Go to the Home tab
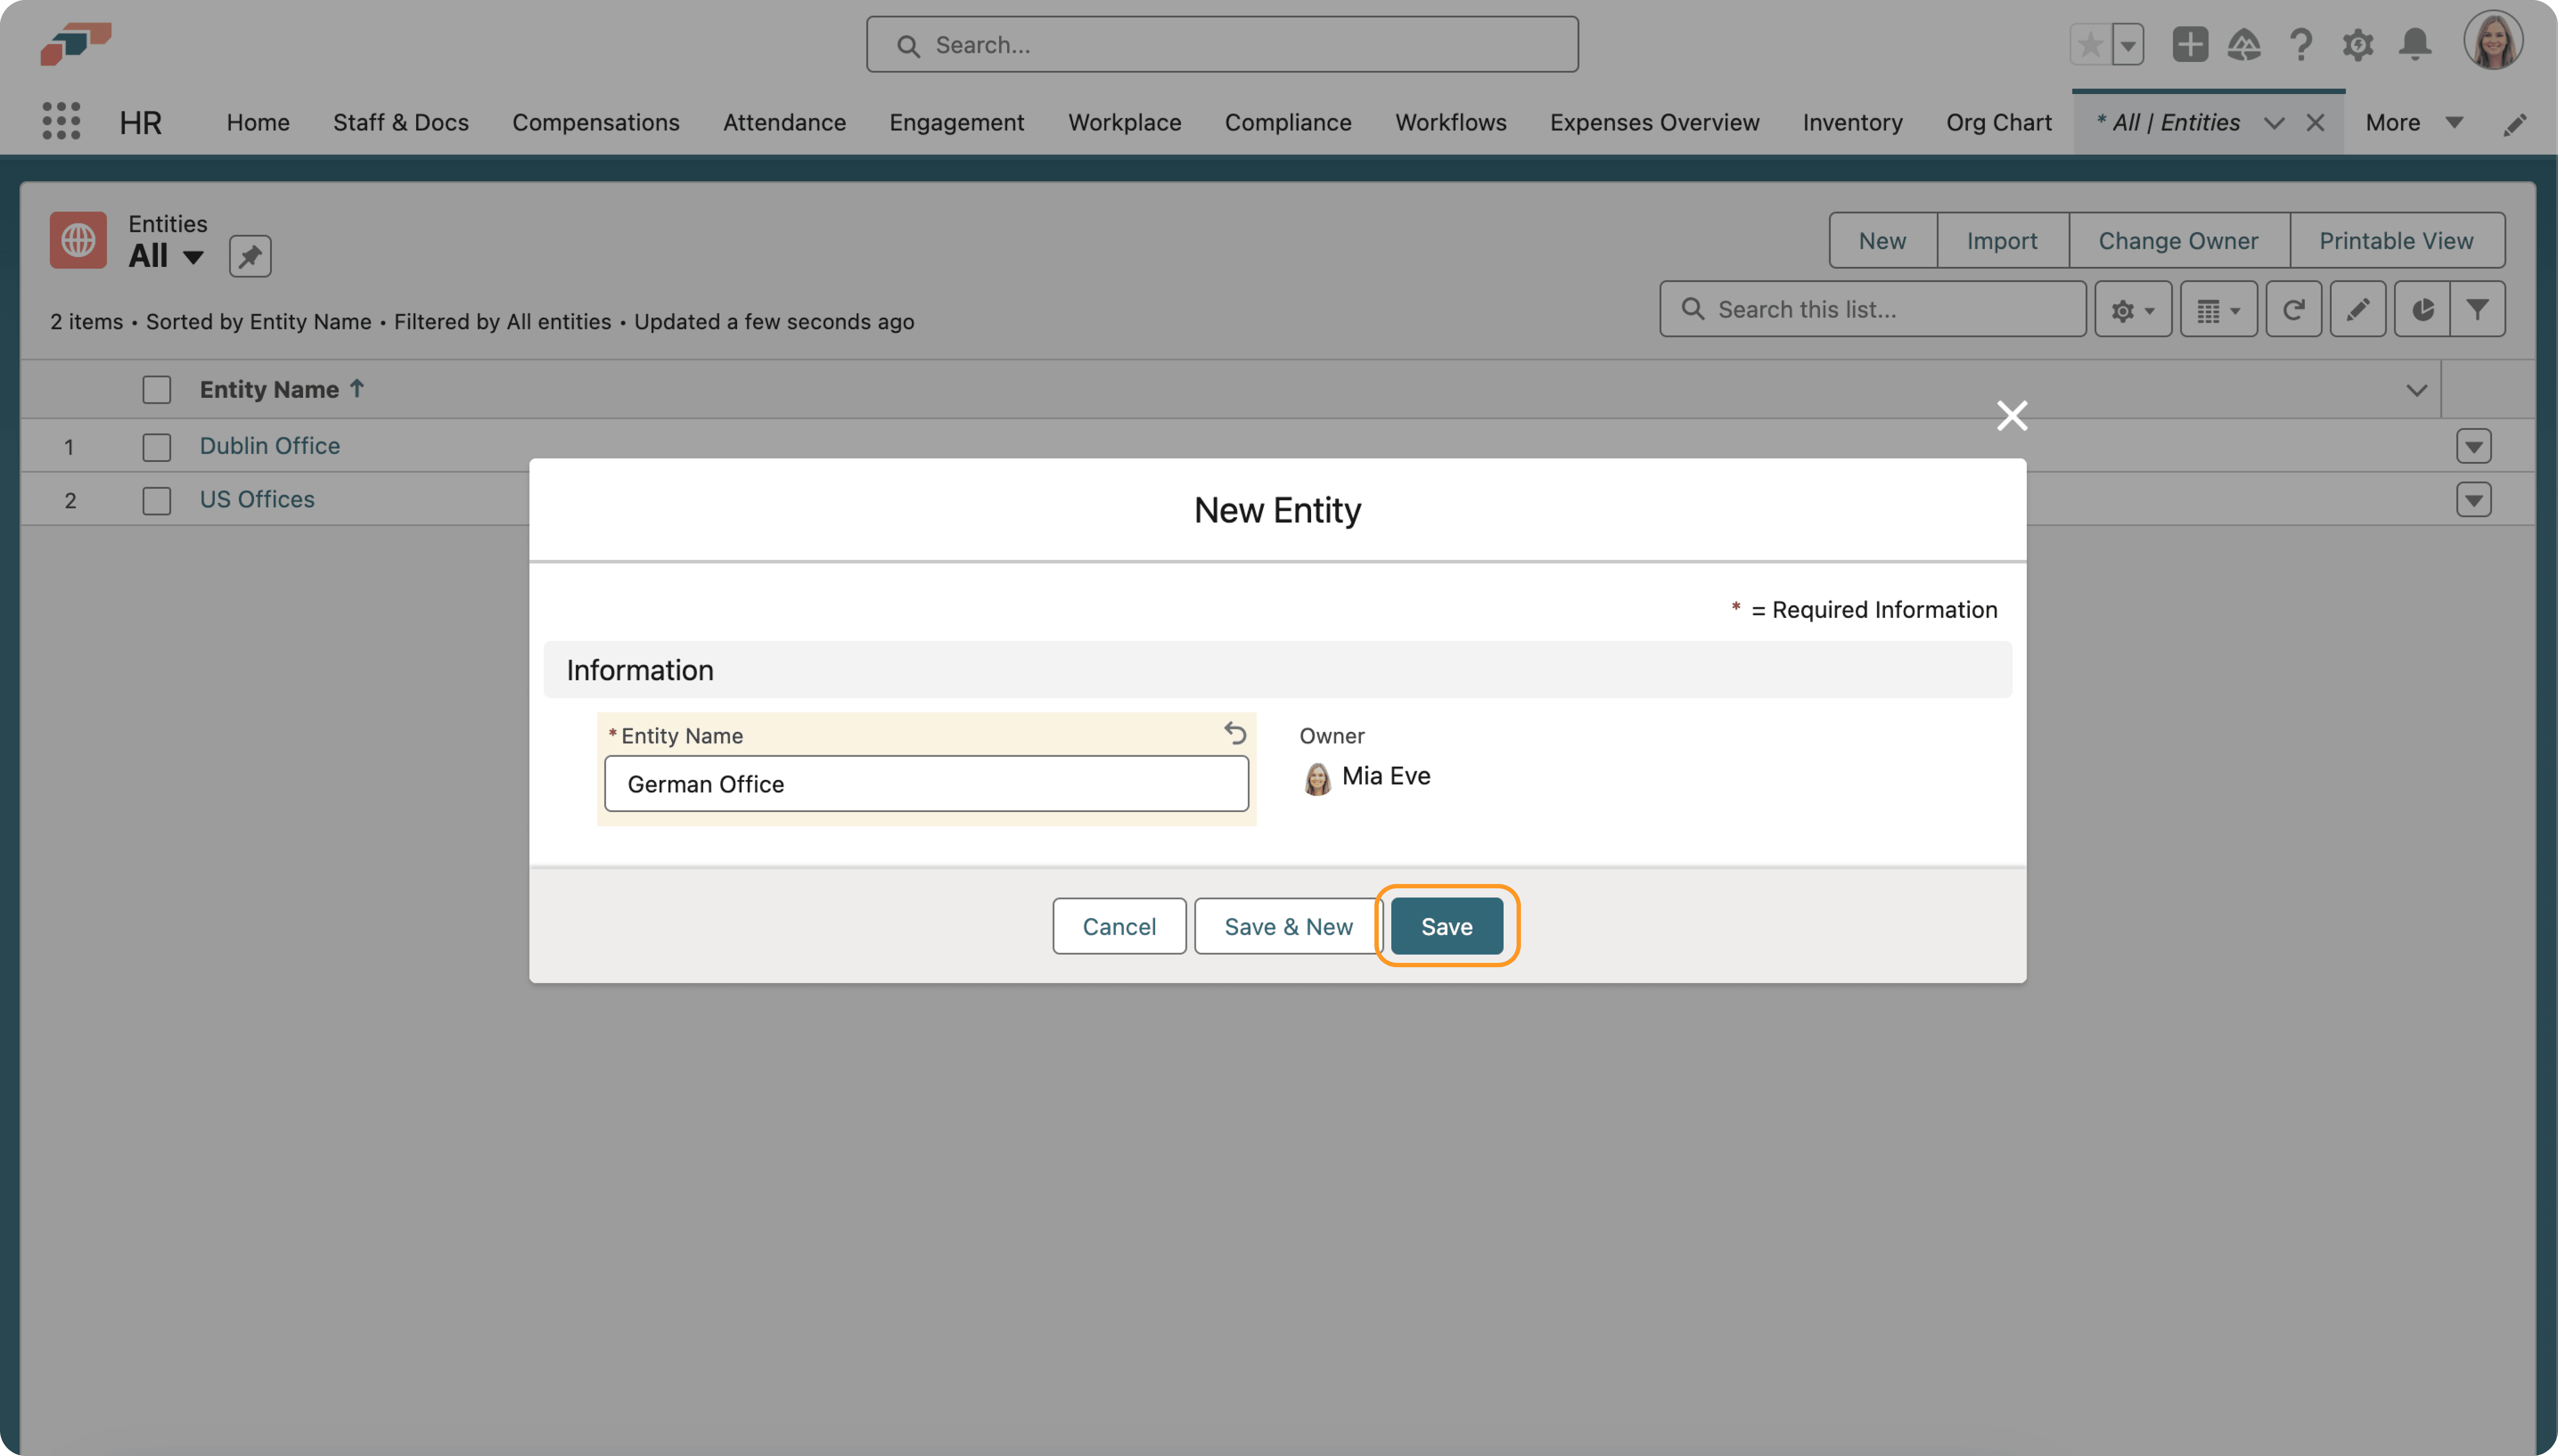The width and height of the screenshot is (2558, 1456). point(258,123)
